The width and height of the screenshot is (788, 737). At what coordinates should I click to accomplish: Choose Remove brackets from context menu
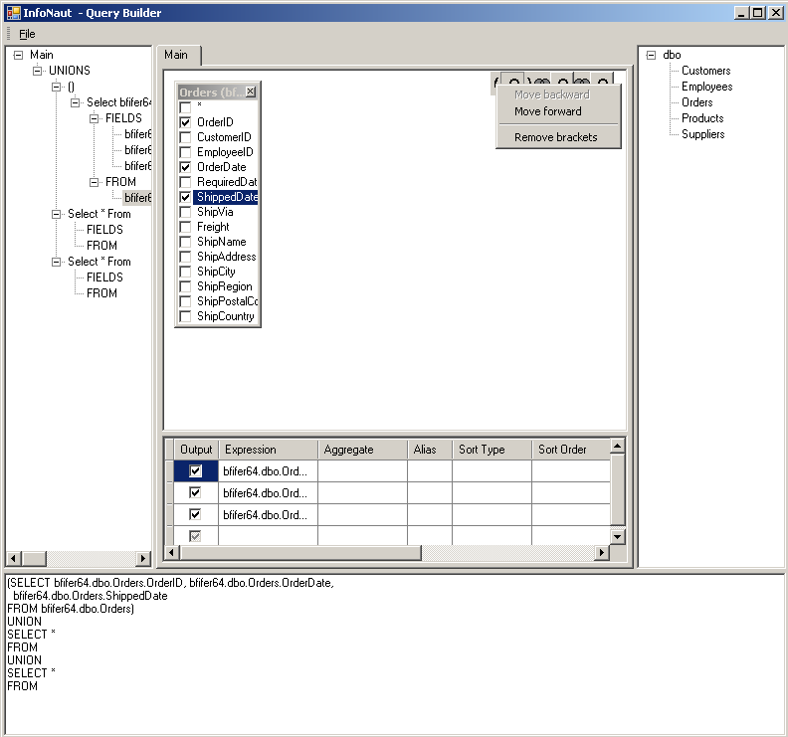coord(555,137)
